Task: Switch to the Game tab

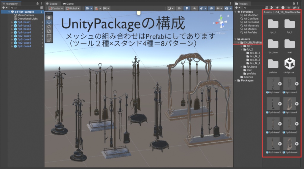Action: (x=68, y=4)
